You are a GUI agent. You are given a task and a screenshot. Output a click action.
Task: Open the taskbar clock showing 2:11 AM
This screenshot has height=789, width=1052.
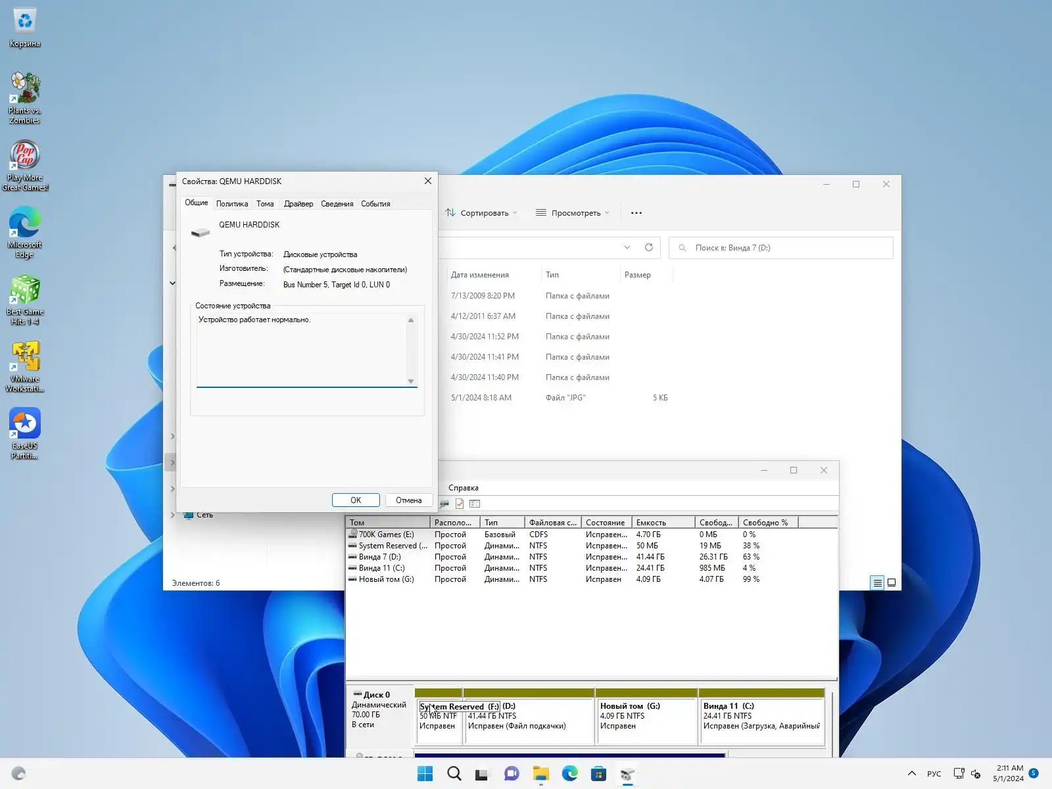[1010, 773]
